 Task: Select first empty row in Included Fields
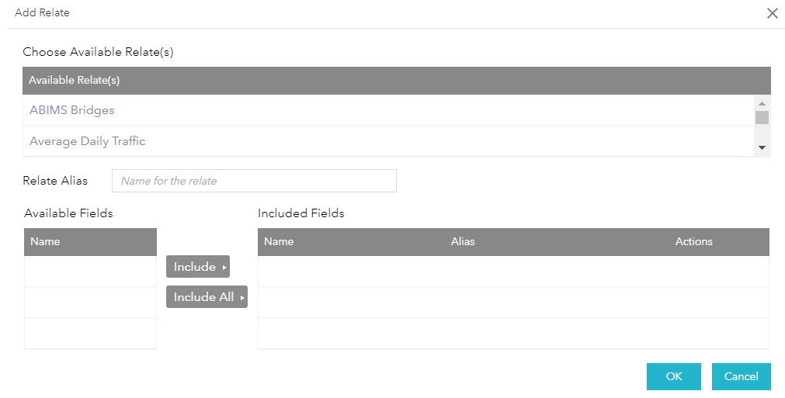click(x=512, y=272)
